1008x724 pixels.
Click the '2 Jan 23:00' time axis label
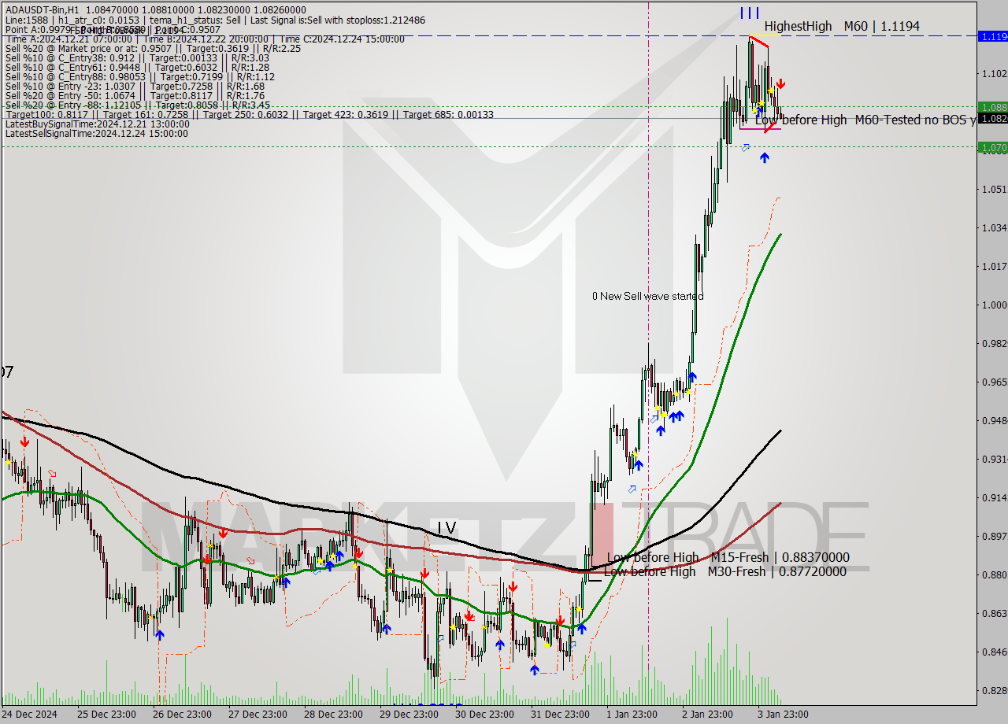click(708, 715)
